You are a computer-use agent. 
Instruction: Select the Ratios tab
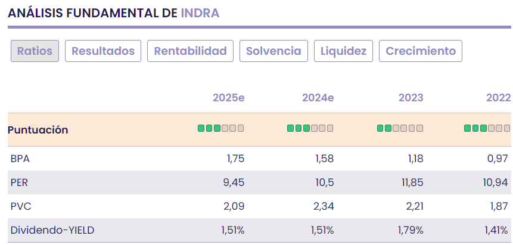coord(35,51)
